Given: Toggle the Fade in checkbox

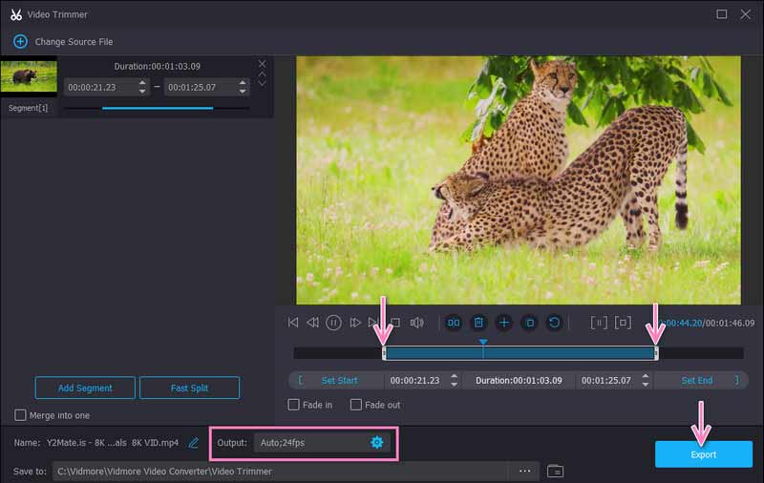Looking at the screenshot, I should coord(294,405).
